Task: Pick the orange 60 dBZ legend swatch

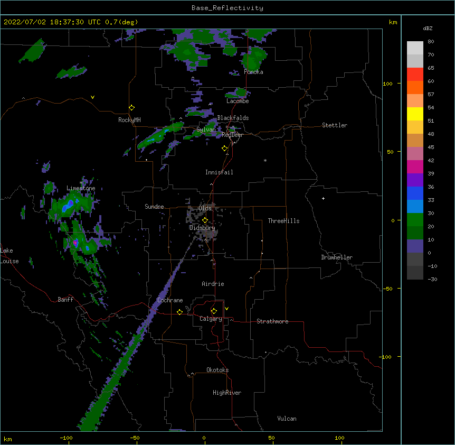Action: [x=415, y=87]
